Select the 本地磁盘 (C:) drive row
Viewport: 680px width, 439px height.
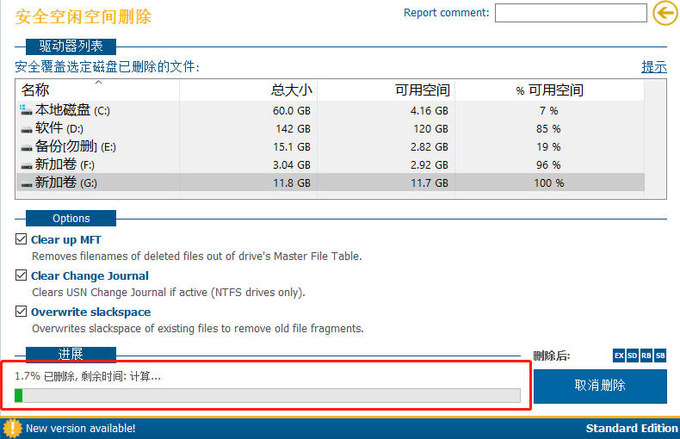coord(331,111)
